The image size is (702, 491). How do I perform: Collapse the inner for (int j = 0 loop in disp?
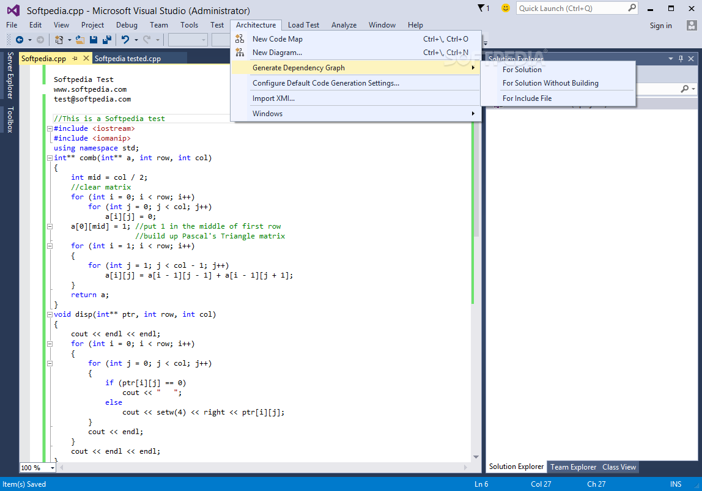(50, 363)
